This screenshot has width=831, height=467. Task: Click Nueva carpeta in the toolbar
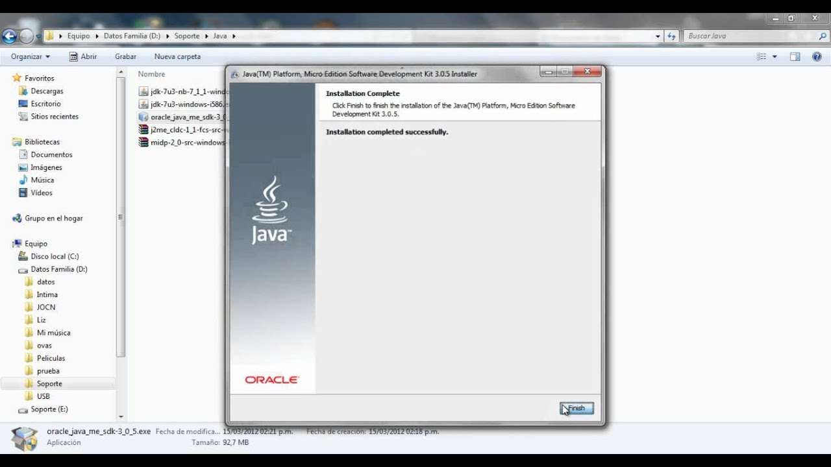(x=177, y=56)
